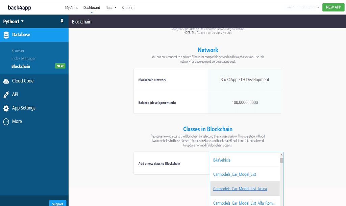
Task: Create a new app with NEW APP
Action: tap(333, 7)
